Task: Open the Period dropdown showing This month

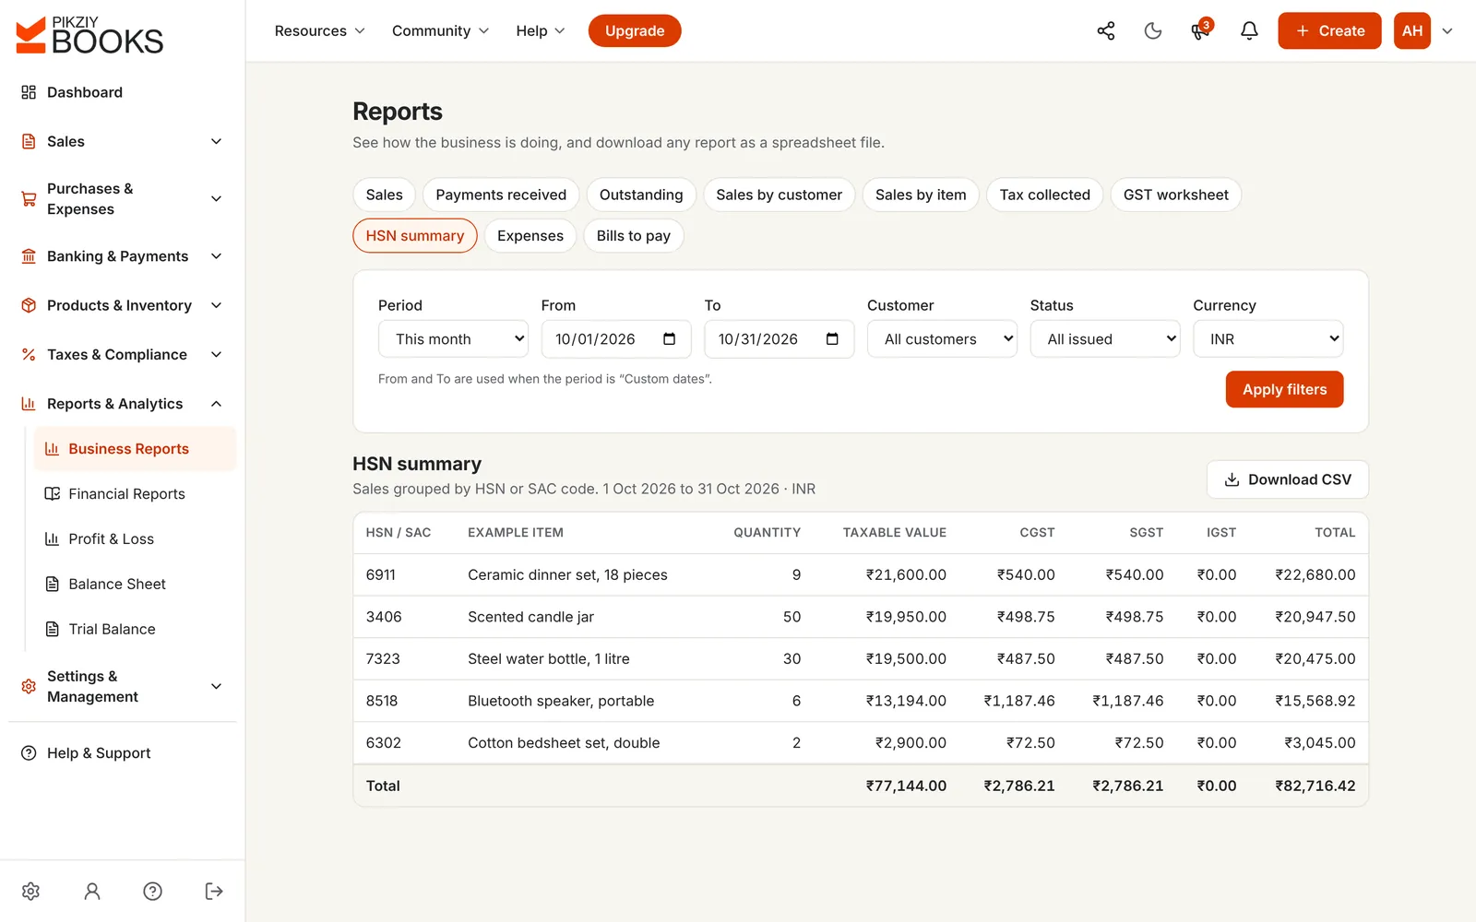Action: [x=453, y=339]
